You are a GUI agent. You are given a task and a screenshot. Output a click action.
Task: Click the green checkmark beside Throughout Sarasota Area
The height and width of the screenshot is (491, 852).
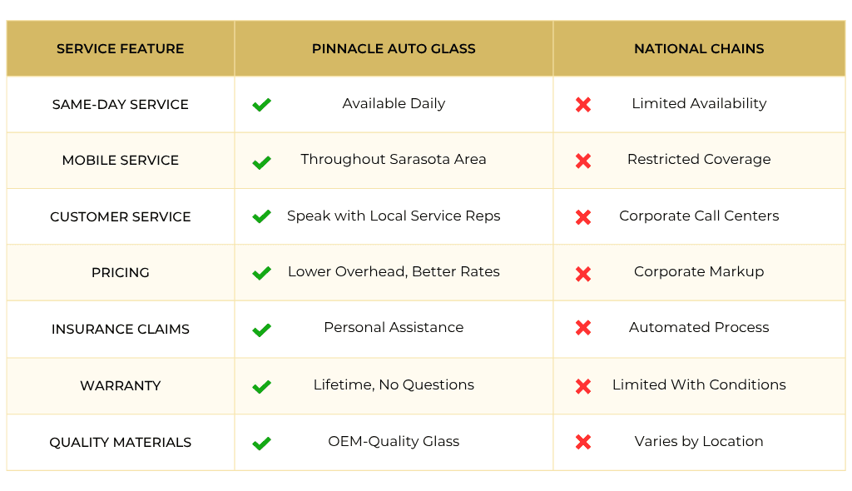click(x=262, y=161)
